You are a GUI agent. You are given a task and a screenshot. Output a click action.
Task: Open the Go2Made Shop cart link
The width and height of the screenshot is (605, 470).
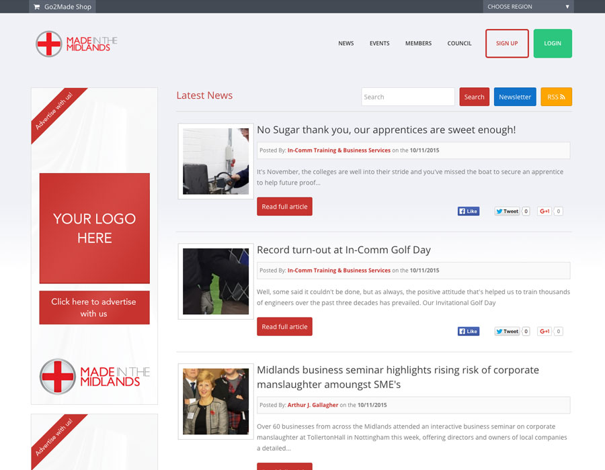click(62, 7)
